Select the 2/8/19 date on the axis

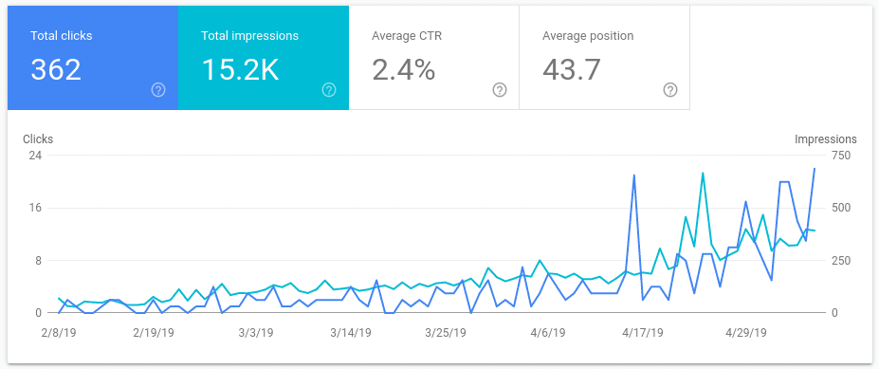point(59,333)
